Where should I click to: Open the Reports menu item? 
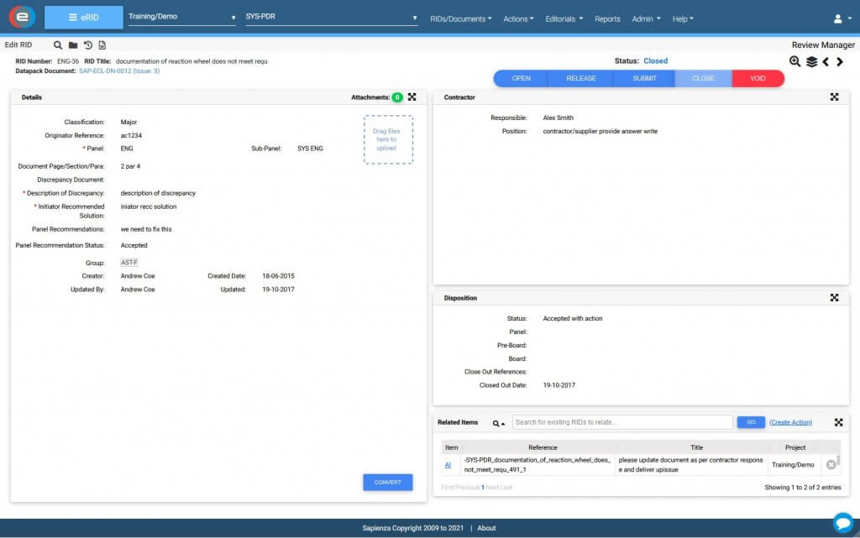click(x=607, y=18)
